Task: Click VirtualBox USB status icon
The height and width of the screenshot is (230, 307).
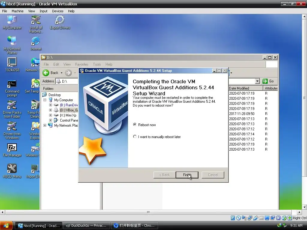Action: pos(255,218)
